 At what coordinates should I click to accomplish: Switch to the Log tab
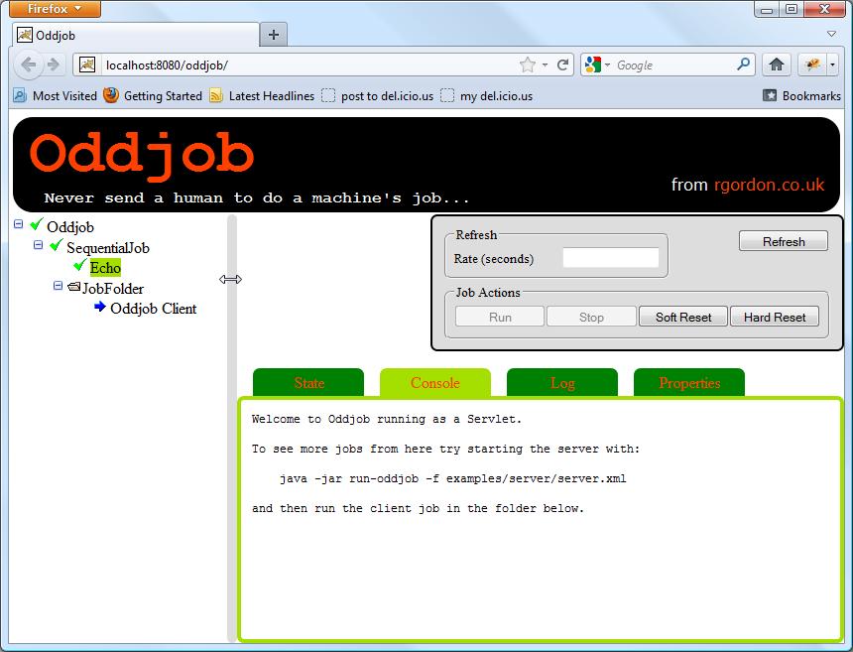coord(562,383)
